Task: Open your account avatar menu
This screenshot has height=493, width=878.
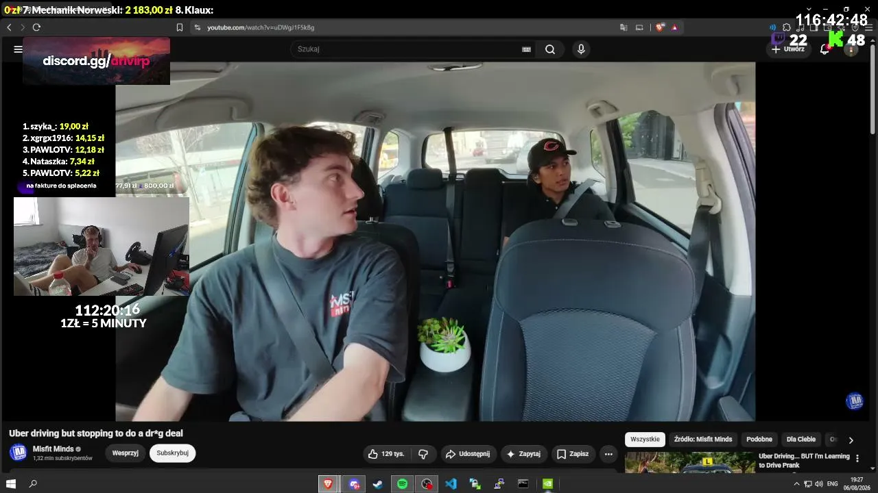Action: tap(851, 49)
